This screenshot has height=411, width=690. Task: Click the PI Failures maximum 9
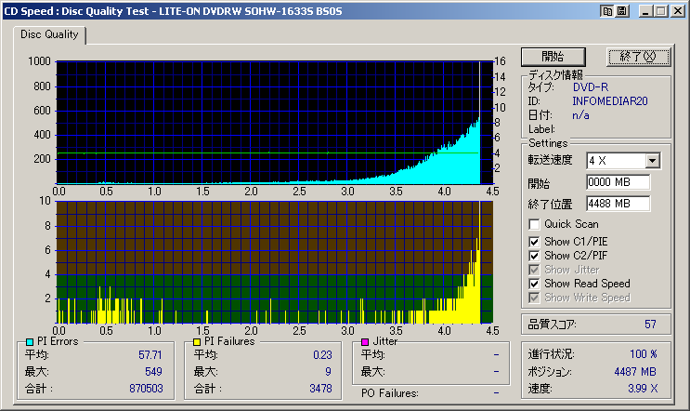(x=328, y=372)
